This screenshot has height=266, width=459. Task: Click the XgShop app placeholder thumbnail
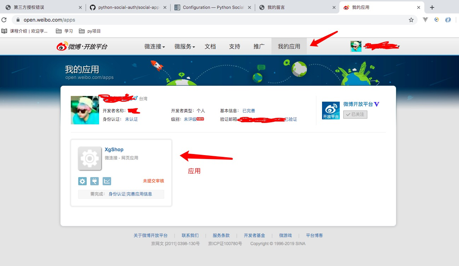[90, 158]
